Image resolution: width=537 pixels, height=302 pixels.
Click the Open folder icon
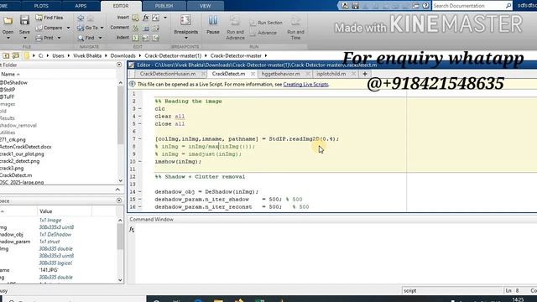tap(8, 21)
